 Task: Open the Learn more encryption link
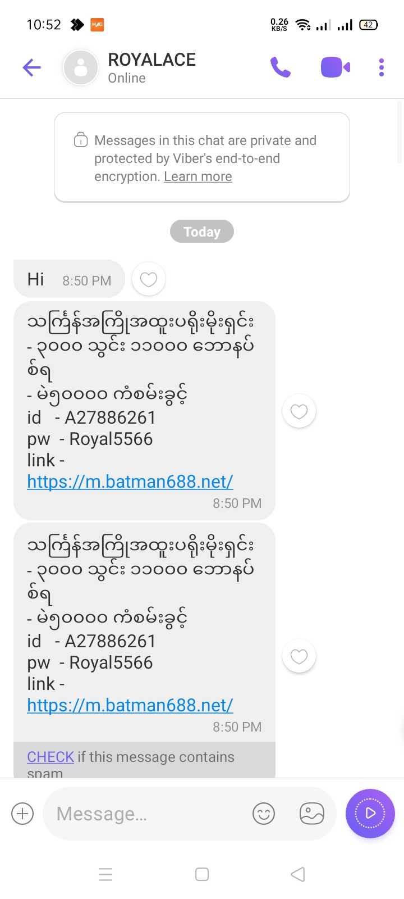click(x=198, y=176)
